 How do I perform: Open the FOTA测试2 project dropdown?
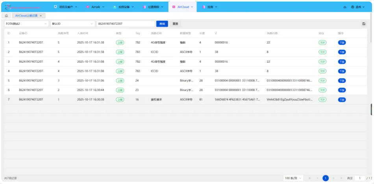[26, 24]
